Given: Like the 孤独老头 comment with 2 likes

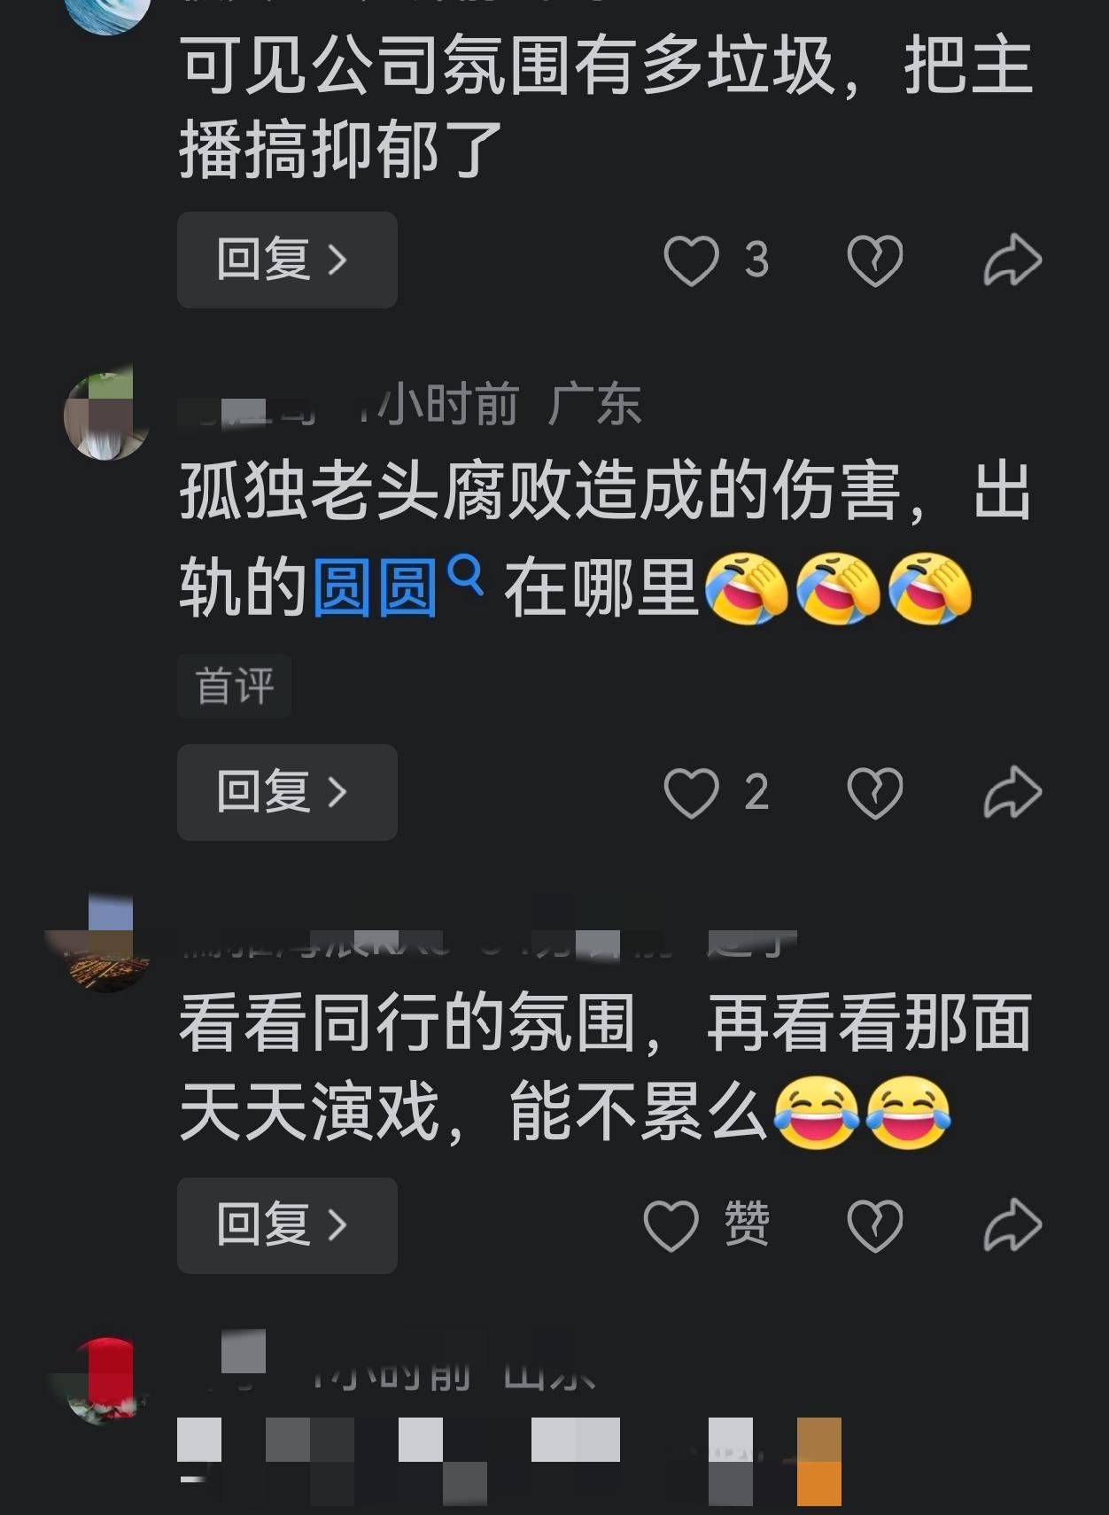Looking at the screenshot, I should click(x=691, y=792).
